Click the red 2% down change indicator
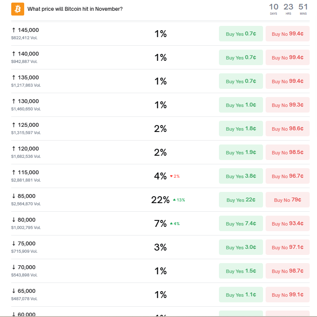The width and height of the screenshot is (317, 317). coord(175,176)
